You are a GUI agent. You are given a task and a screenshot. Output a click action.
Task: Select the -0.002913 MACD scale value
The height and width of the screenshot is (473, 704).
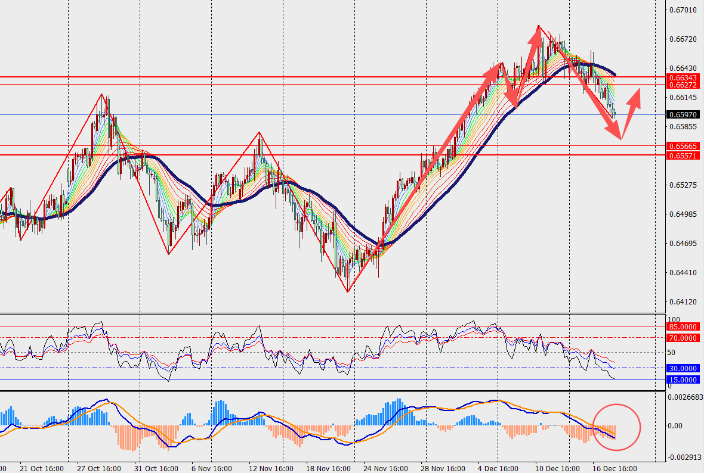pos(684,457)
